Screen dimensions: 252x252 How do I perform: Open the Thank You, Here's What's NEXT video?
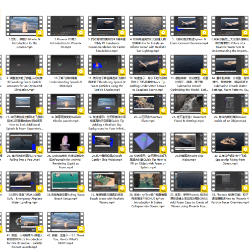pos(66,222)
